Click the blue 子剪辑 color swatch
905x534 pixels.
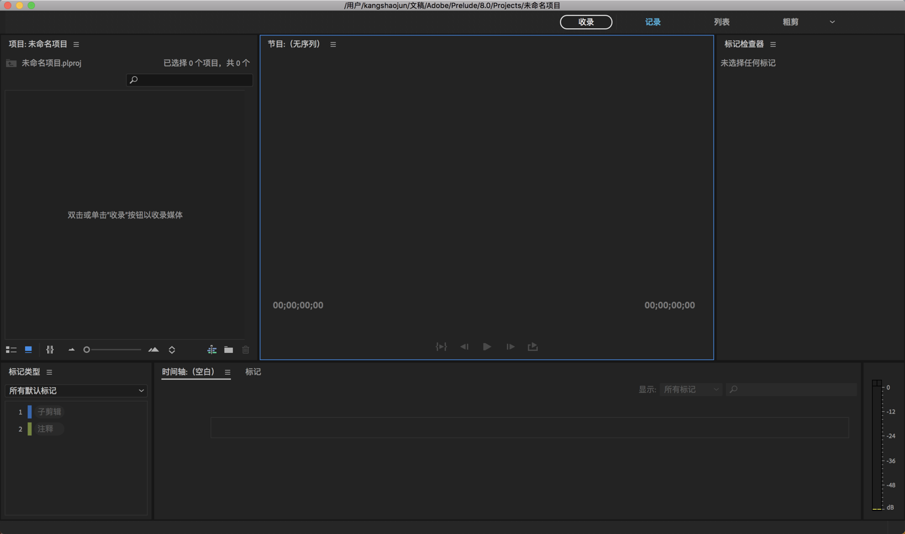tap(30, 412)
